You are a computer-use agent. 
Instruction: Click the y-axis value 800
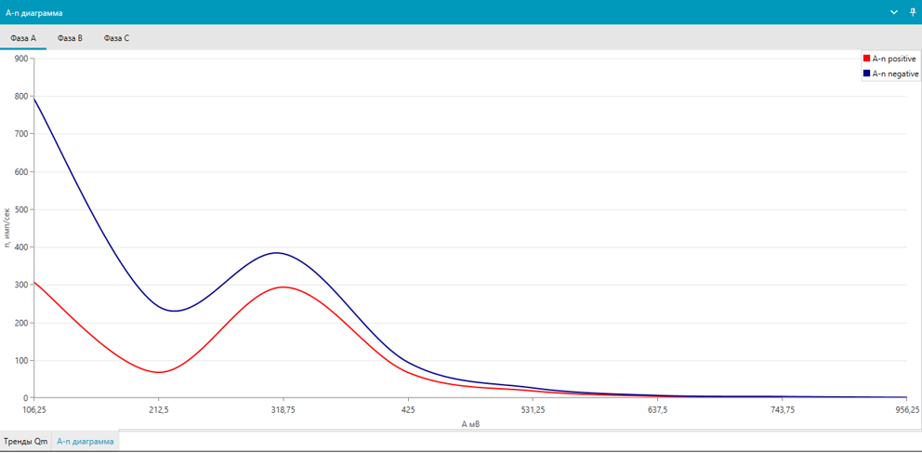pyautogui.click(x=21, y=96)
